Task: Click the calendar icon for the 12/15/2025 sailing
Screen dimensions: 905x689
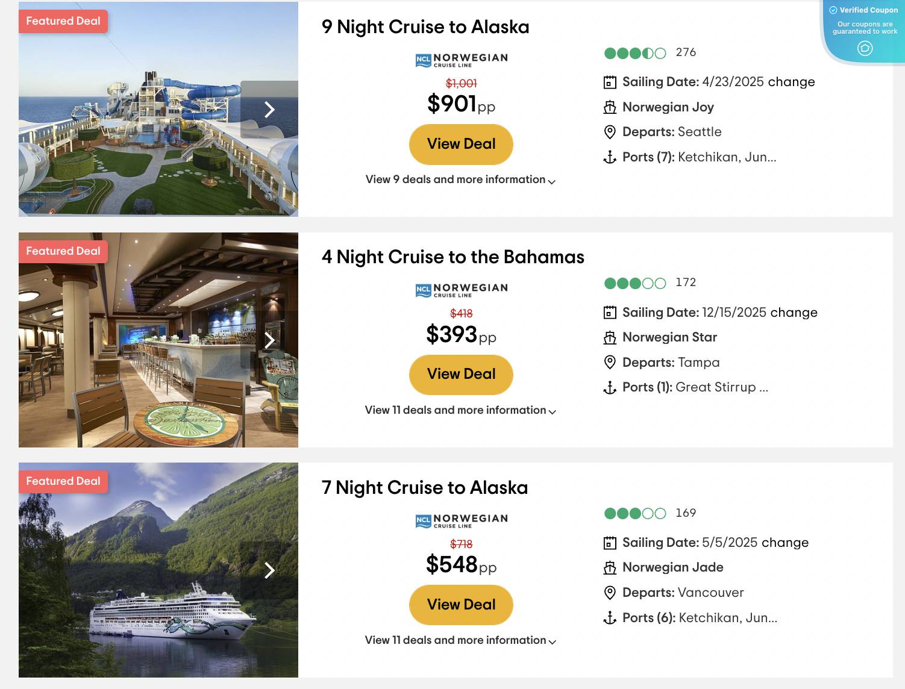Action: click(x=610, y=313)
